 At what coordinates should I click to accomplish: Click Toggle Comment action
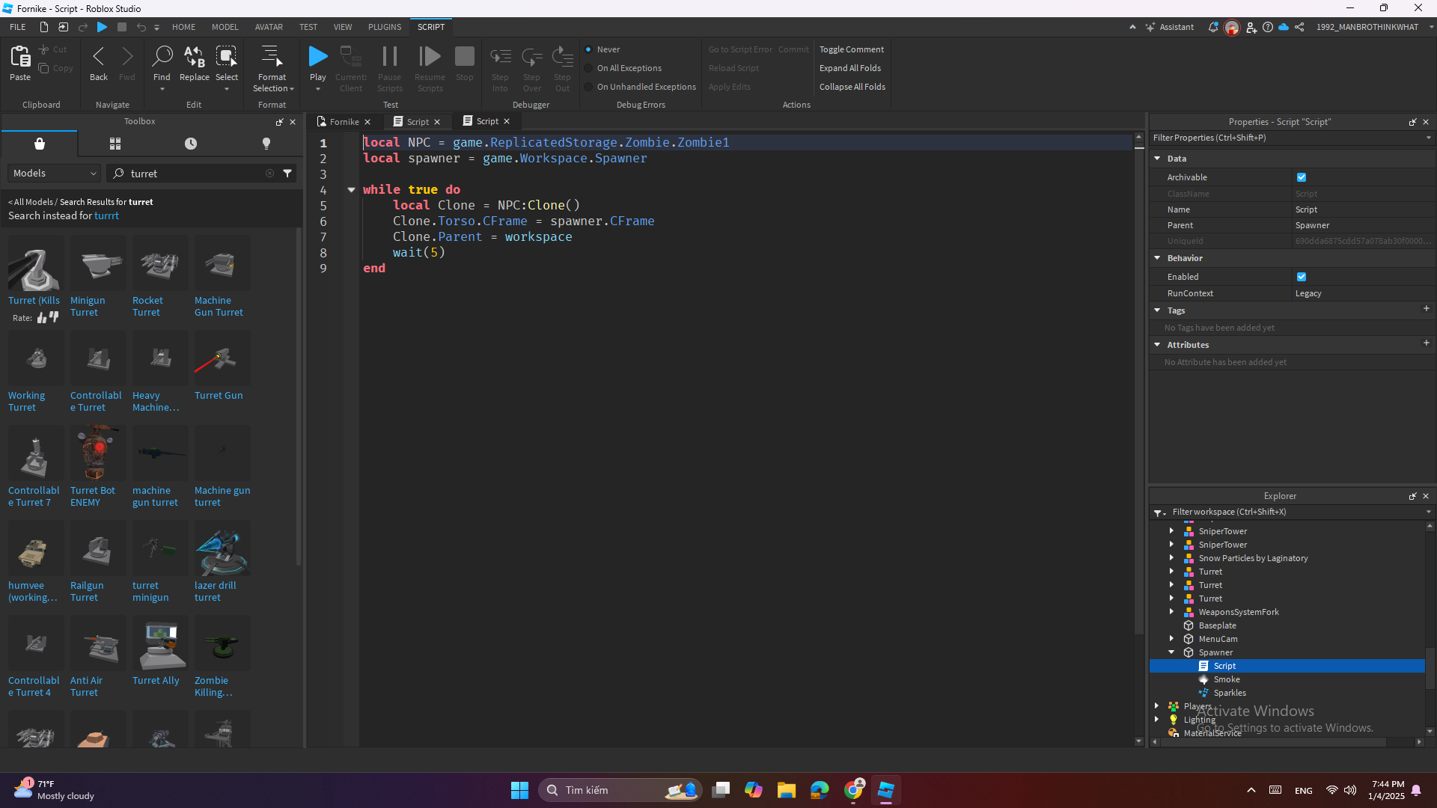tap(851, 49)
